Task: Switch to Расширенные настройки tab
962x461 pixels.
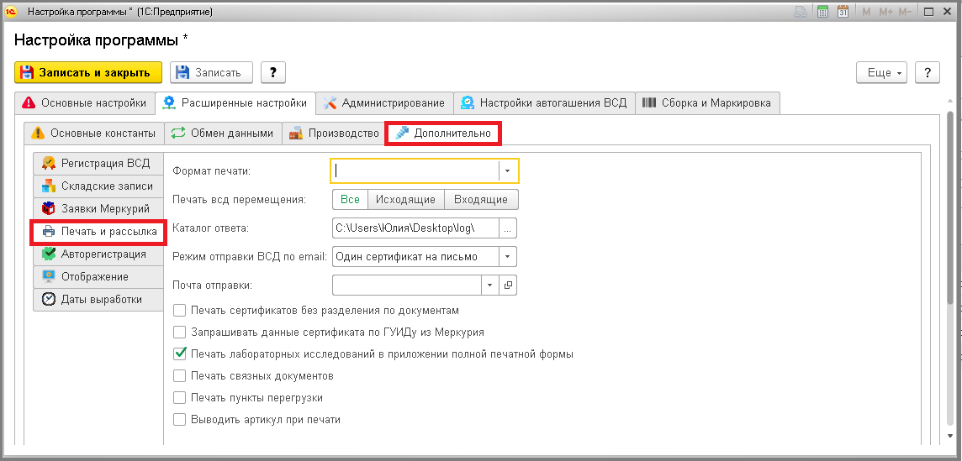Action: (235, 103)
